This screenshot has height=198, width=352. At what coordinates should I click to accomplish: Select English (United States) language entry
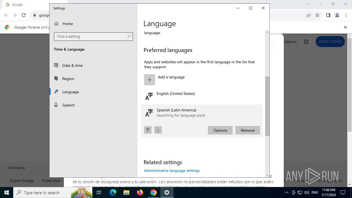202,96
